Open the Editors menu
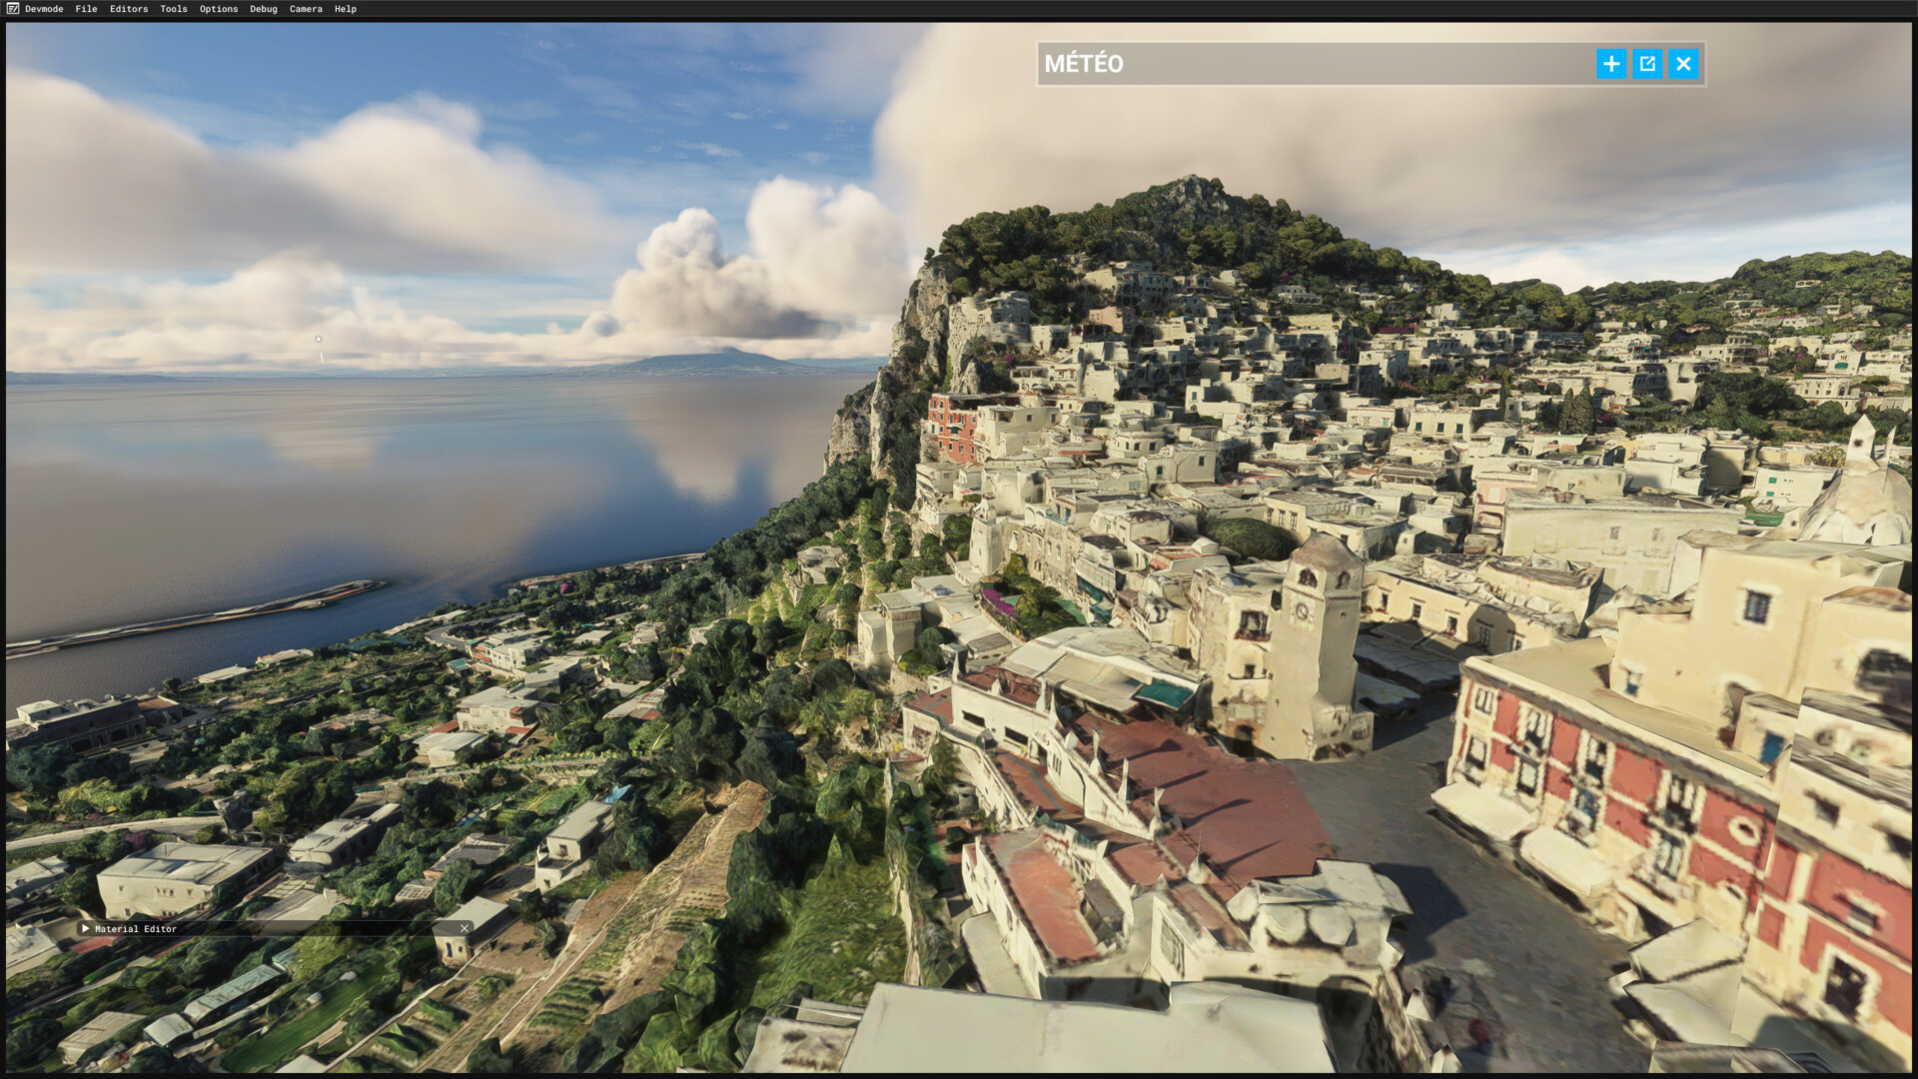Viewport: 1918px width, 1079px height. pyautogui.click(x=129, y=9)
